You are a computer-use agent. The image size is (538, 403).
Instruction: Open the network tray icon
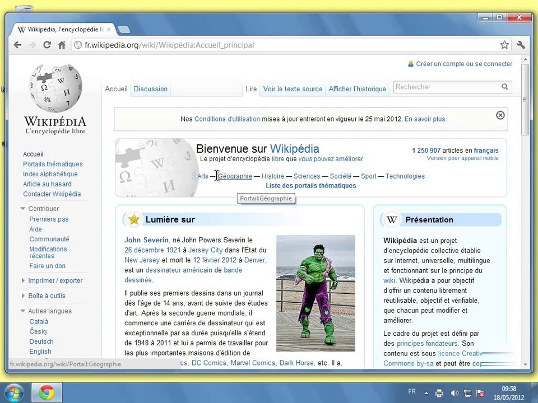click(x=467, y=393)
